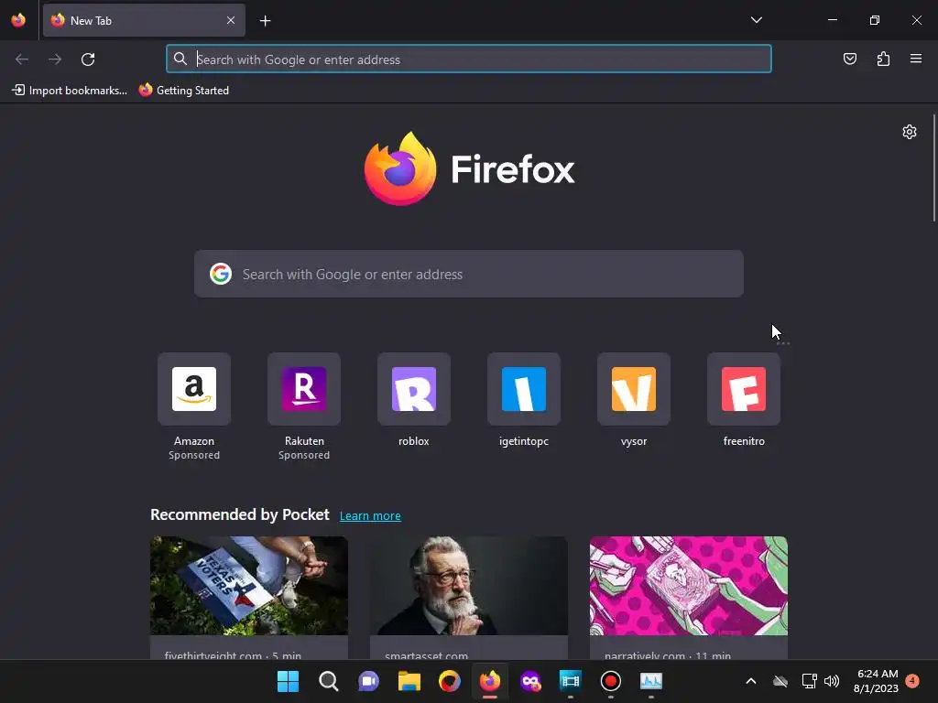Screen dimensions: 938x703
Task: Open the taskbar video chat camera icon
Action: point(368,681)
